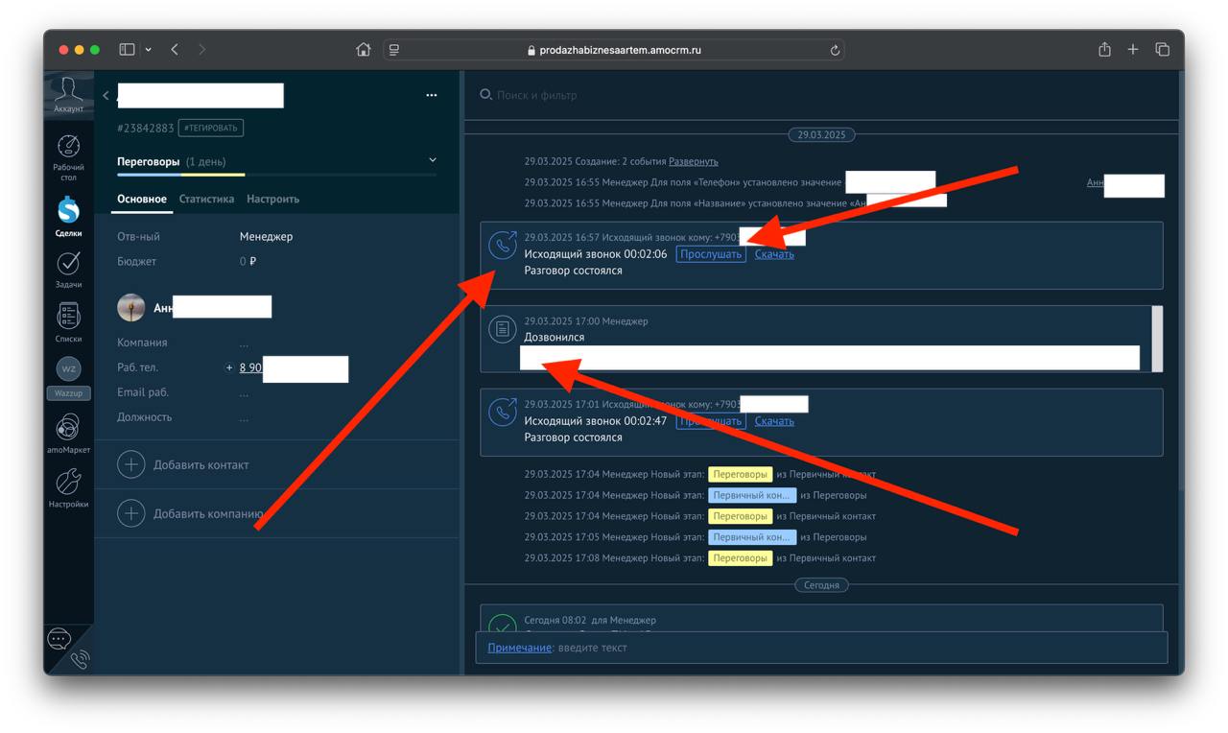Click the search magnifier icon
1228x733 pixels.
click(x=485, y=95)
